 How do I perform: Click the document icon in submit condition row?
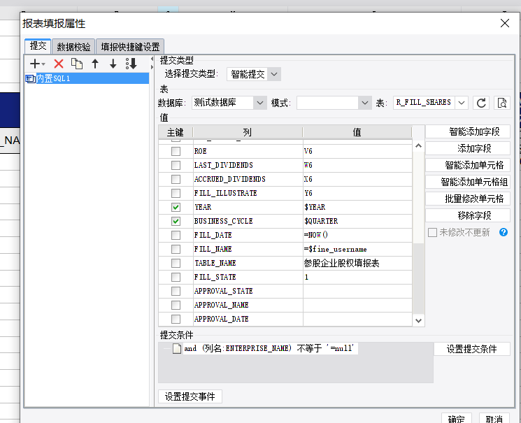tap(177, 349)
